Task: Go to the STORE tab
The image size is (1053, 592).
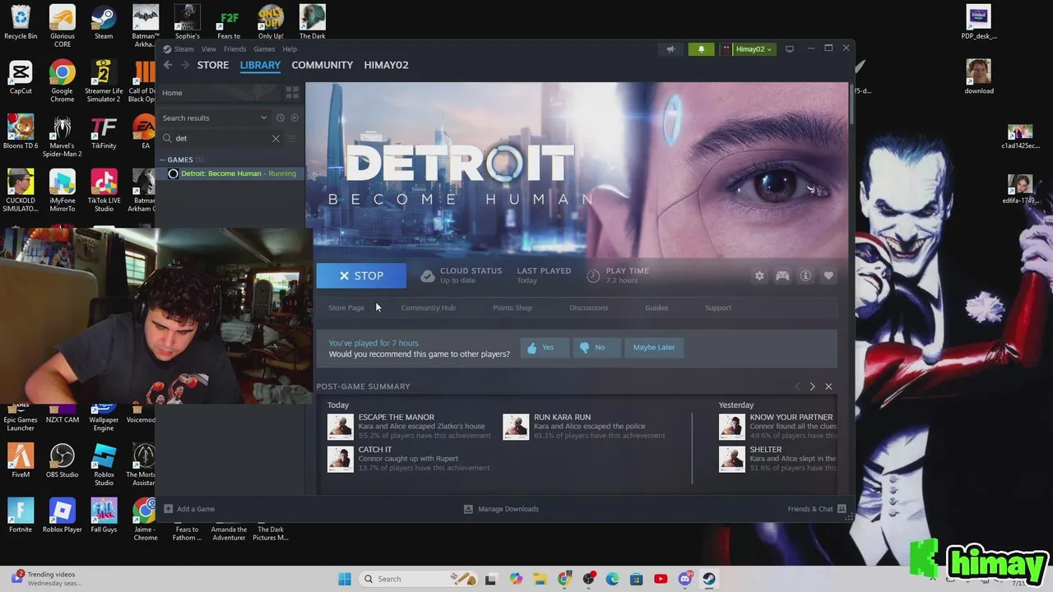Action: pos(213,65)
